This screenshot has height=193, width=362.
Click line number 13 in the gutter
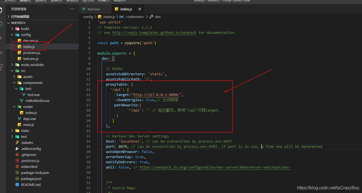click(88, 84)
